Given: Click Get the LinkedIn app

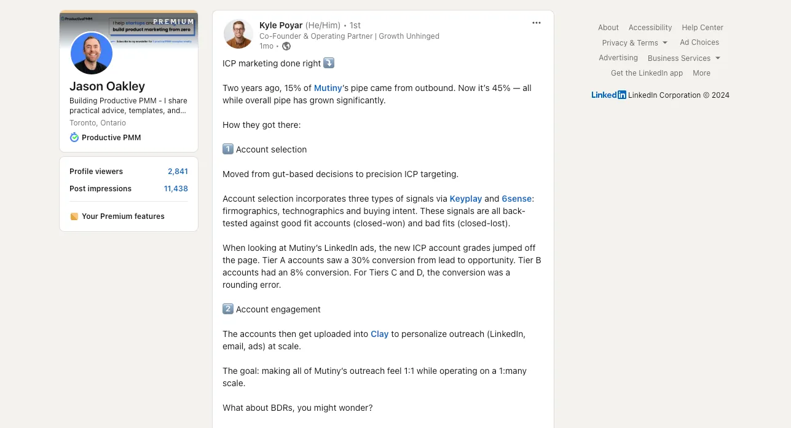Looking at the screenshot, I should click(647, 73).
